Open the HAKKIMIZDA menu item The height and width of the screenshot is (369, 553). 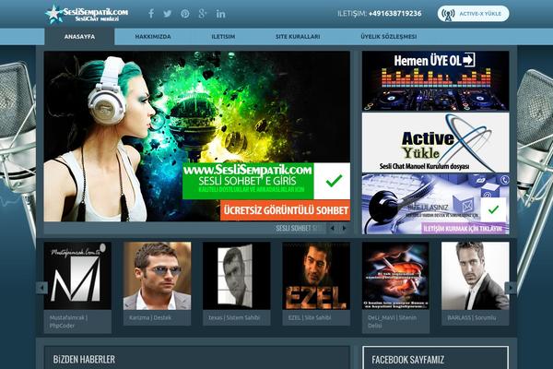pyautogui.click(x=153, y=36)
